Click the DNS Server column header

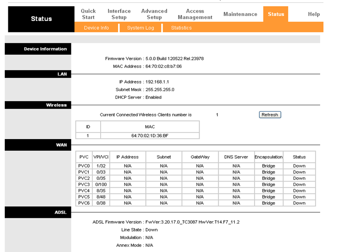[x=236, y=157]
